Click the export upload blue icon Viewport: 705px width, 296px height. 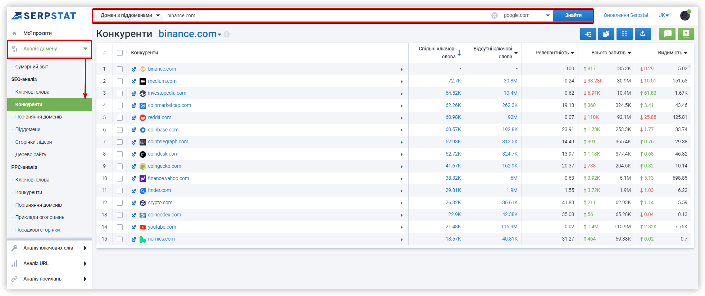(x=643, y=34)
